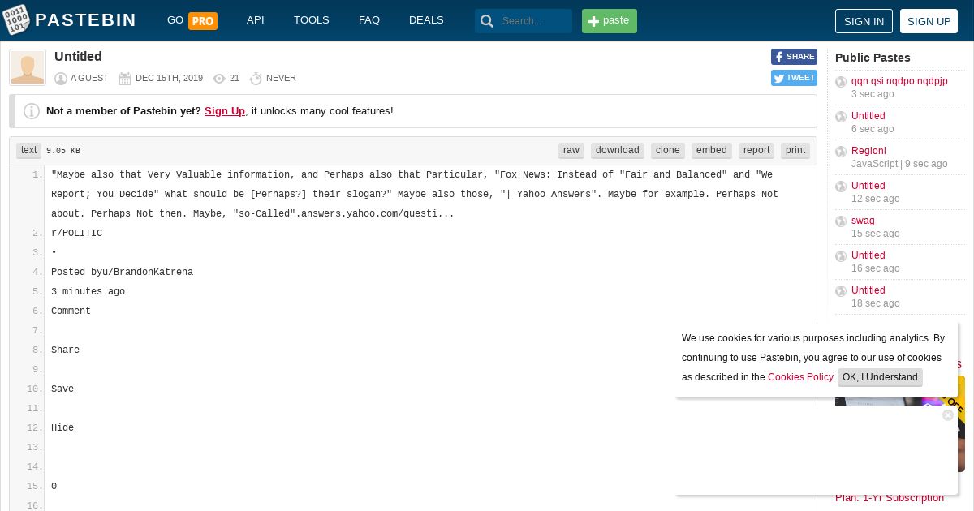The image size is (974, 511).
Task: Click the 'Share' code line
Action: 65,350
